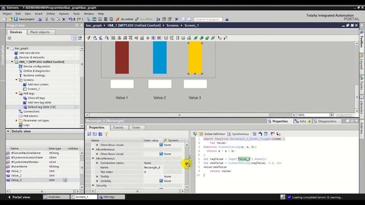
Task: Click the white field above Value 1
Action: tap(122, 84)
